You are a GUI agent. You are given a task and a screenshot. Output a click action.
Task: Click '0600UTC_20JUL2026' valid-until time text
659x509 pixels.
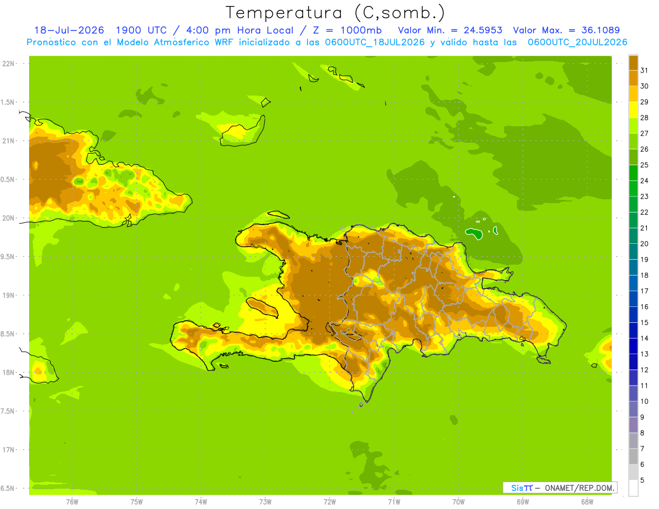click(x=578, y=42)
